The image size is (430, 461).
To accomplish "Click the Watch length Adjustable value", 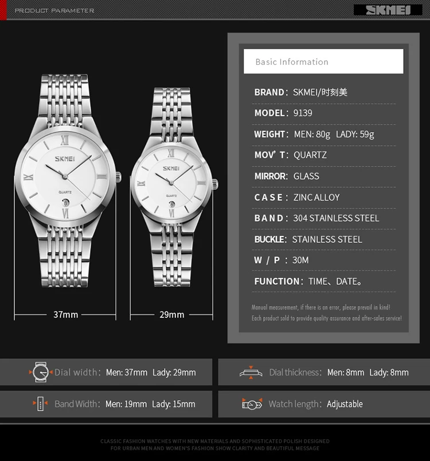I will coord(345,404).
